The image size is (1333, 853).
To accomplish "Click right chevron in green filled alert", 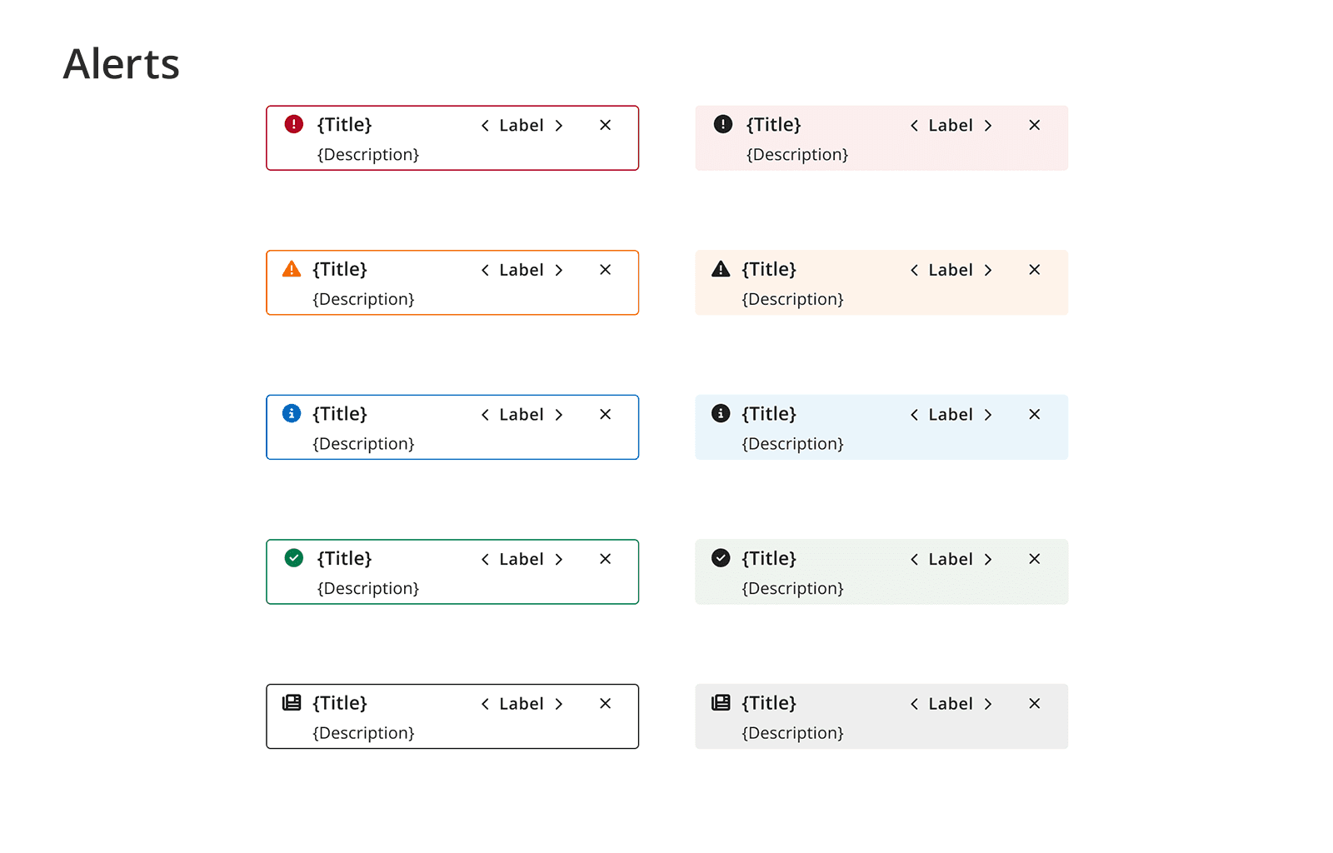I will click(x=987, y=559).
